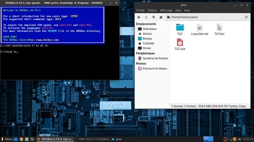Switch to the jeux taskbar entry
Screen dimensions: 254x142
(117, 139)
